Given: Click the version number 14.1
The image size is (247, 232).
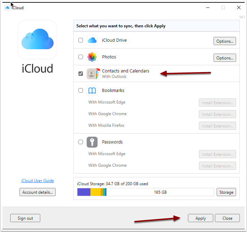Looking at the screenshot, I should tap(242, 17).
